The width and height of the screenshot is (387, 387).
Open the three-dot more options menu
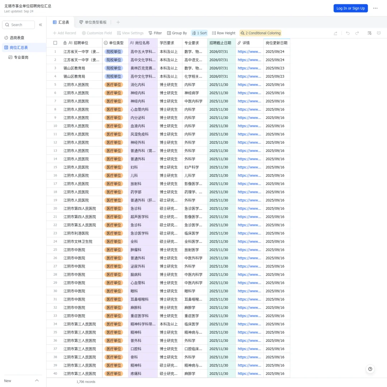click(375, 8)
